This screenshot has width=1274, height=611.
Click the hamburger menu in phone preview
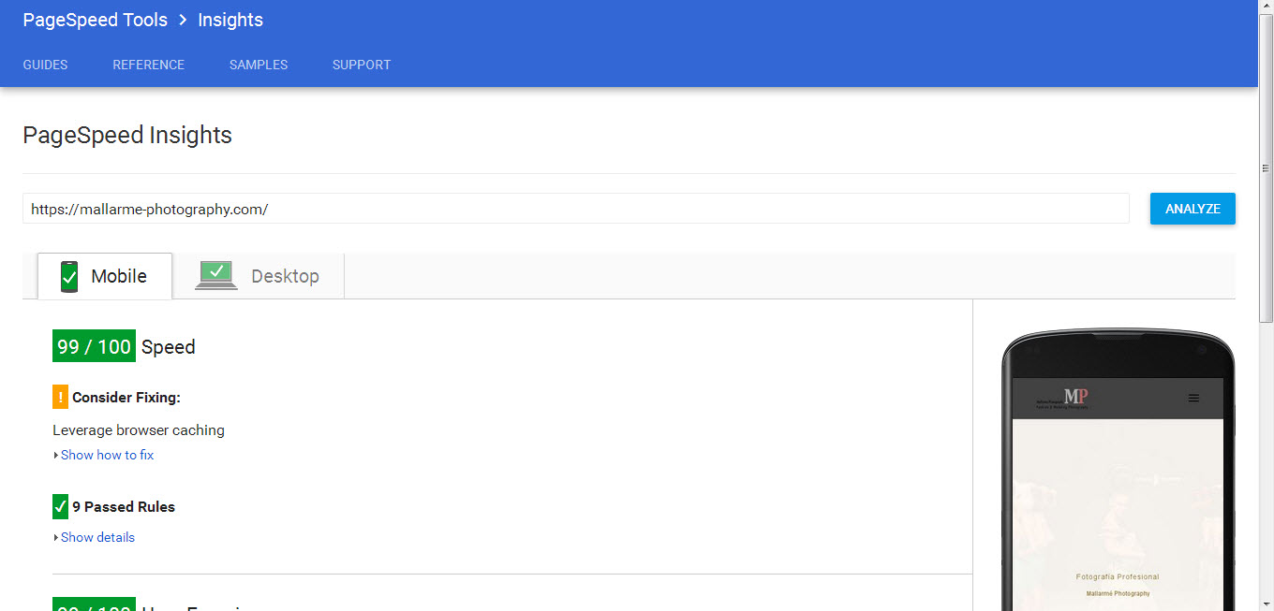pyautogui.click(x=1193, y=398)
